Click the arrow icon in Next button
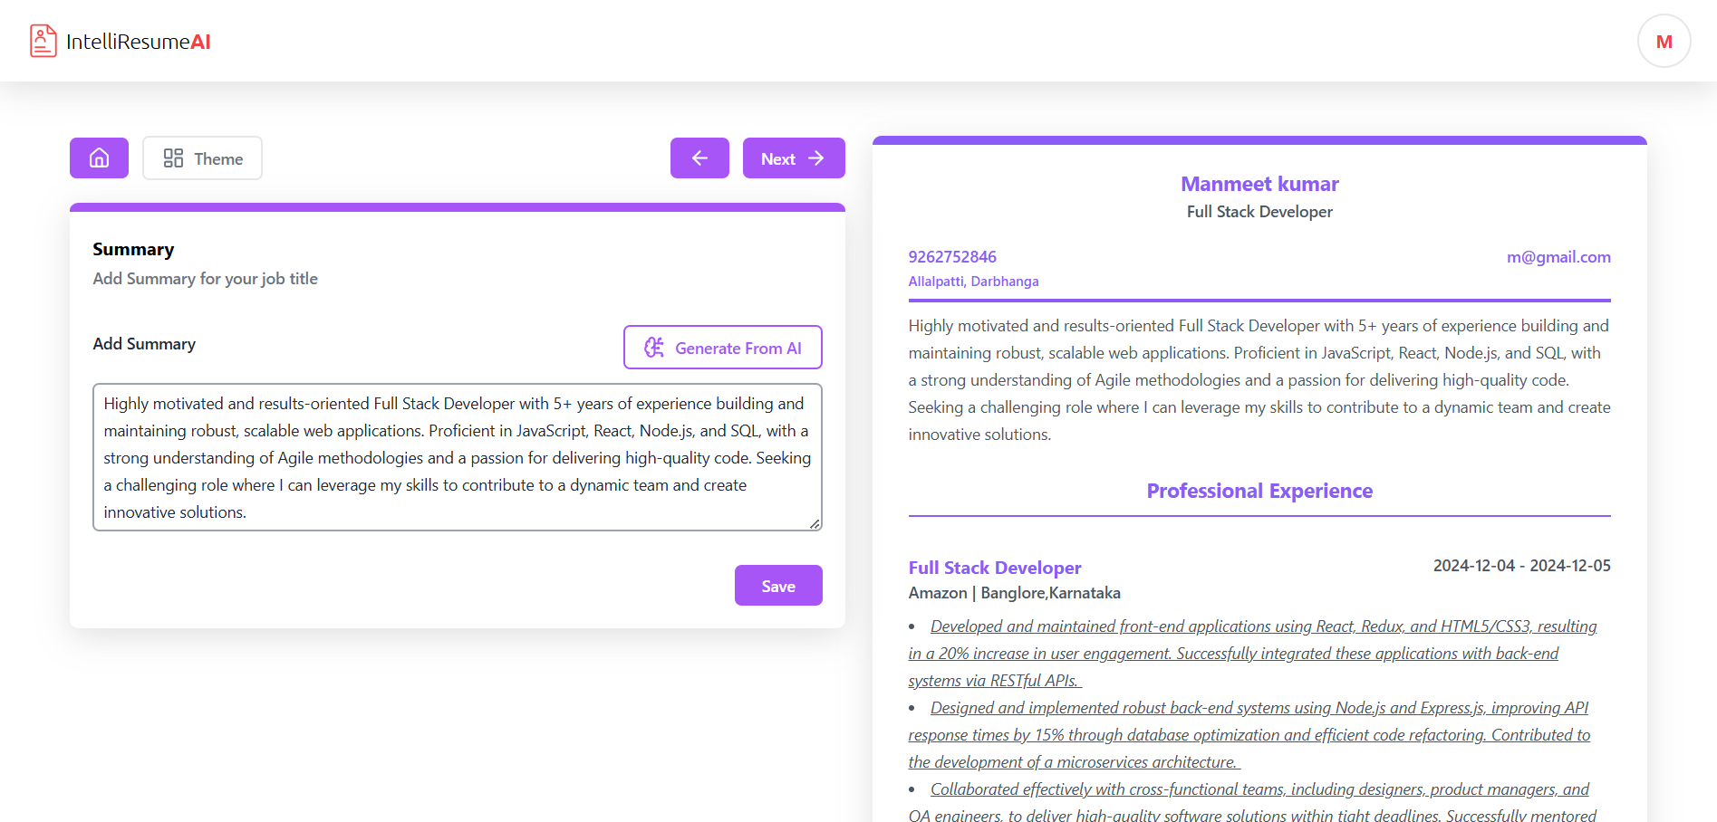This screenshot has height=822, width=1717. 816,158
